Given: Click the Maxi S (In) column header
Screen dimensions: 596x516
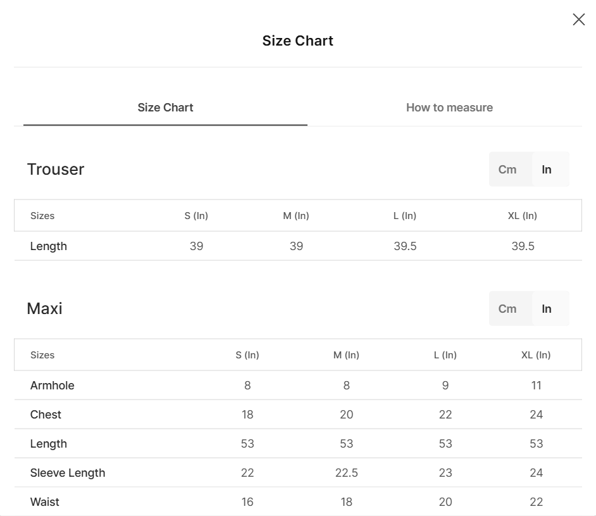Looking at the screenshot, I should [247, 355].
